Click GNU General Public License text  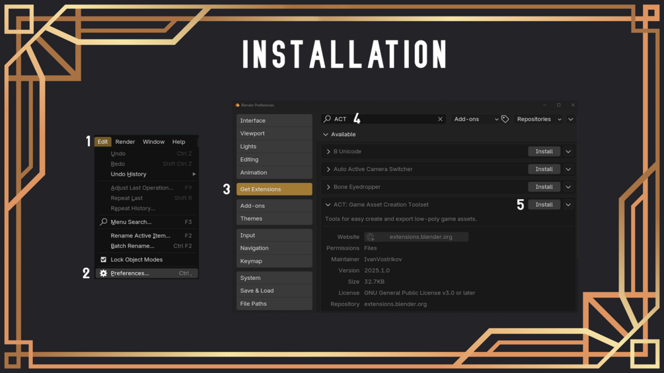point(420,292)
